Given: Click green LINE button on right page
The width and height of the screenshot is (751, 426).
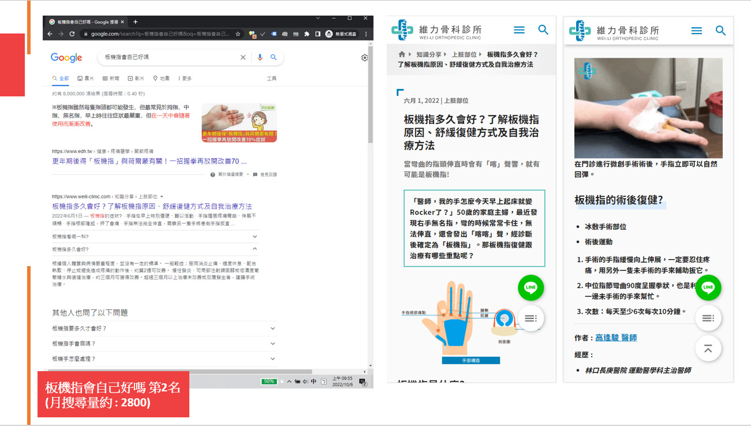Looking at the screenshot, I should (x=708, y=287).
